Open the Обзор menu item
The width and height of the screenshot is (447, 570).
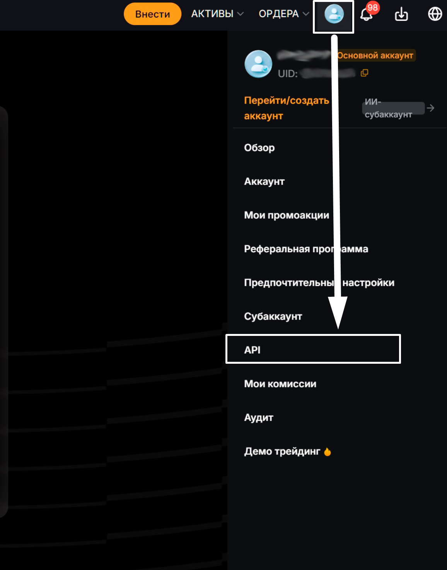pos(259,148)
